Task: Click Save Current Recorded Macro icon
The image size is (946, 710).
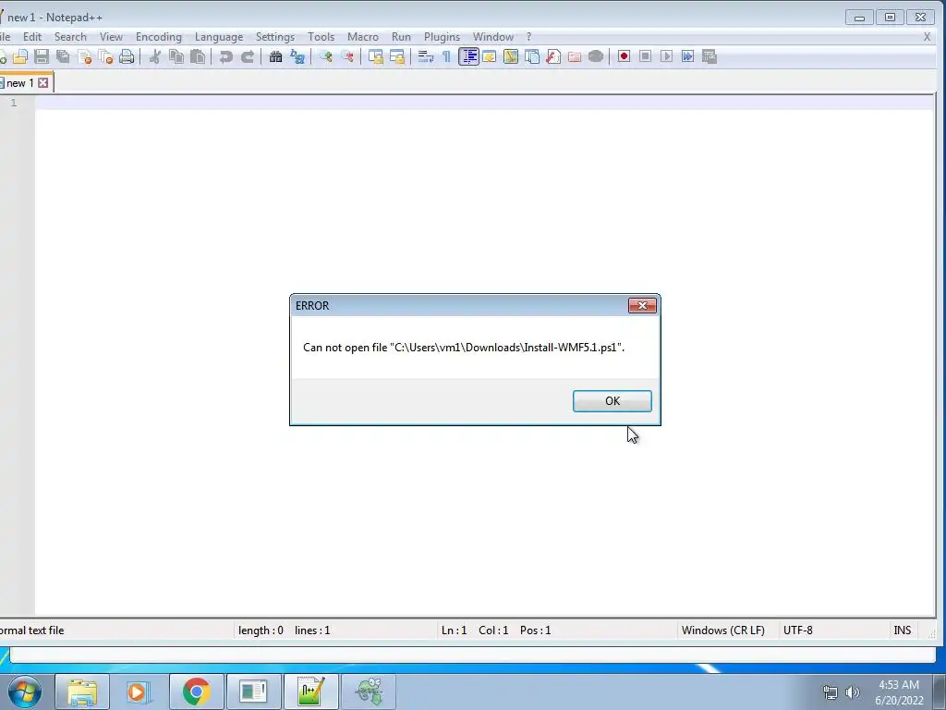Action: pos(709,56)
